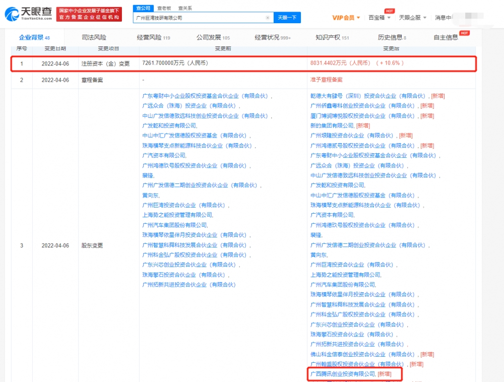Click 准予章程备案 text in row 2
The height and width of the screenshot is (382, 504).
326,80
